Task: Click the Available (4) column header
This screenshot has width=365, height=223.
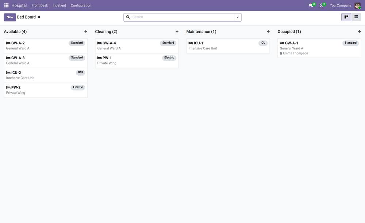Action: [x=15, y=32]
